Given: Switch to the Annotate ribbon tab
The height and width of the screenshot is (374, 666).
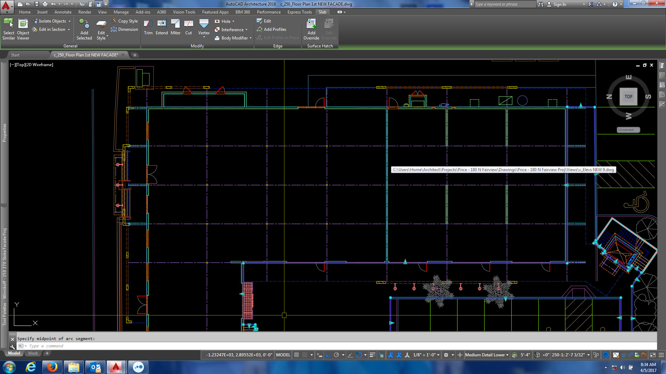Looking at the screenshot, I should point(63,12).
